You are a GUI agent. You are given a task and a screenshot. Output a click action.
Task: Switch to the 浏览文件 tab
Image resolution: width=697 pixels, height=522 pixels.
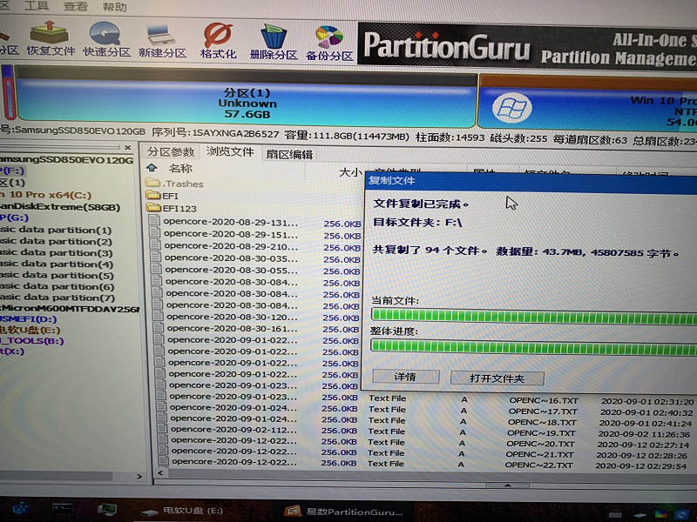point(230,151)
